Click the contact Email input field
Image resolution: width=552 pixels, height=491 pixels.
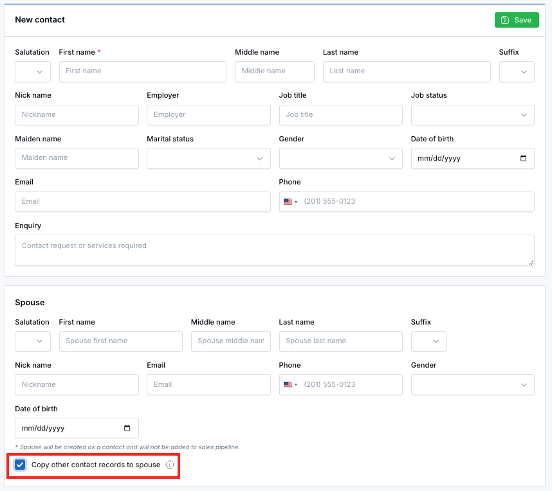pyautogui.click(x=142, y=202)
